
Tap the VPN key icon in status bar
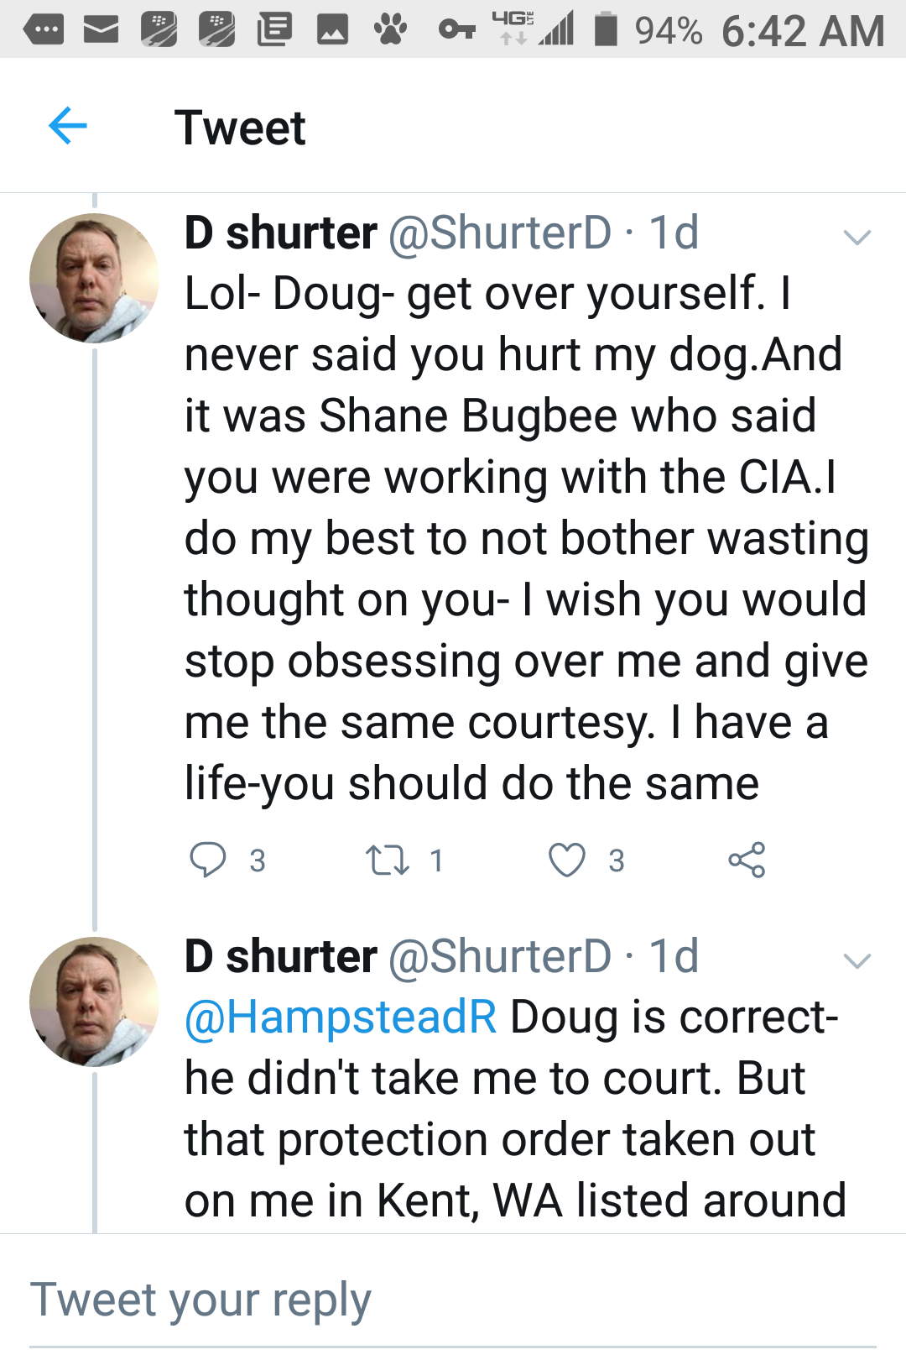(457, 30)
